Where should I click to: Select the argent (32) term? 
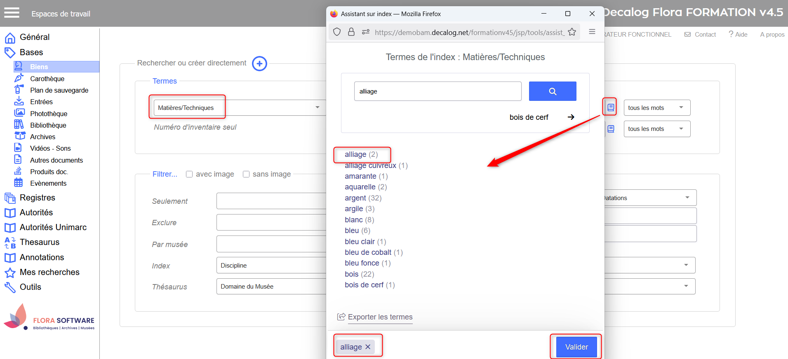coord(355,198)
